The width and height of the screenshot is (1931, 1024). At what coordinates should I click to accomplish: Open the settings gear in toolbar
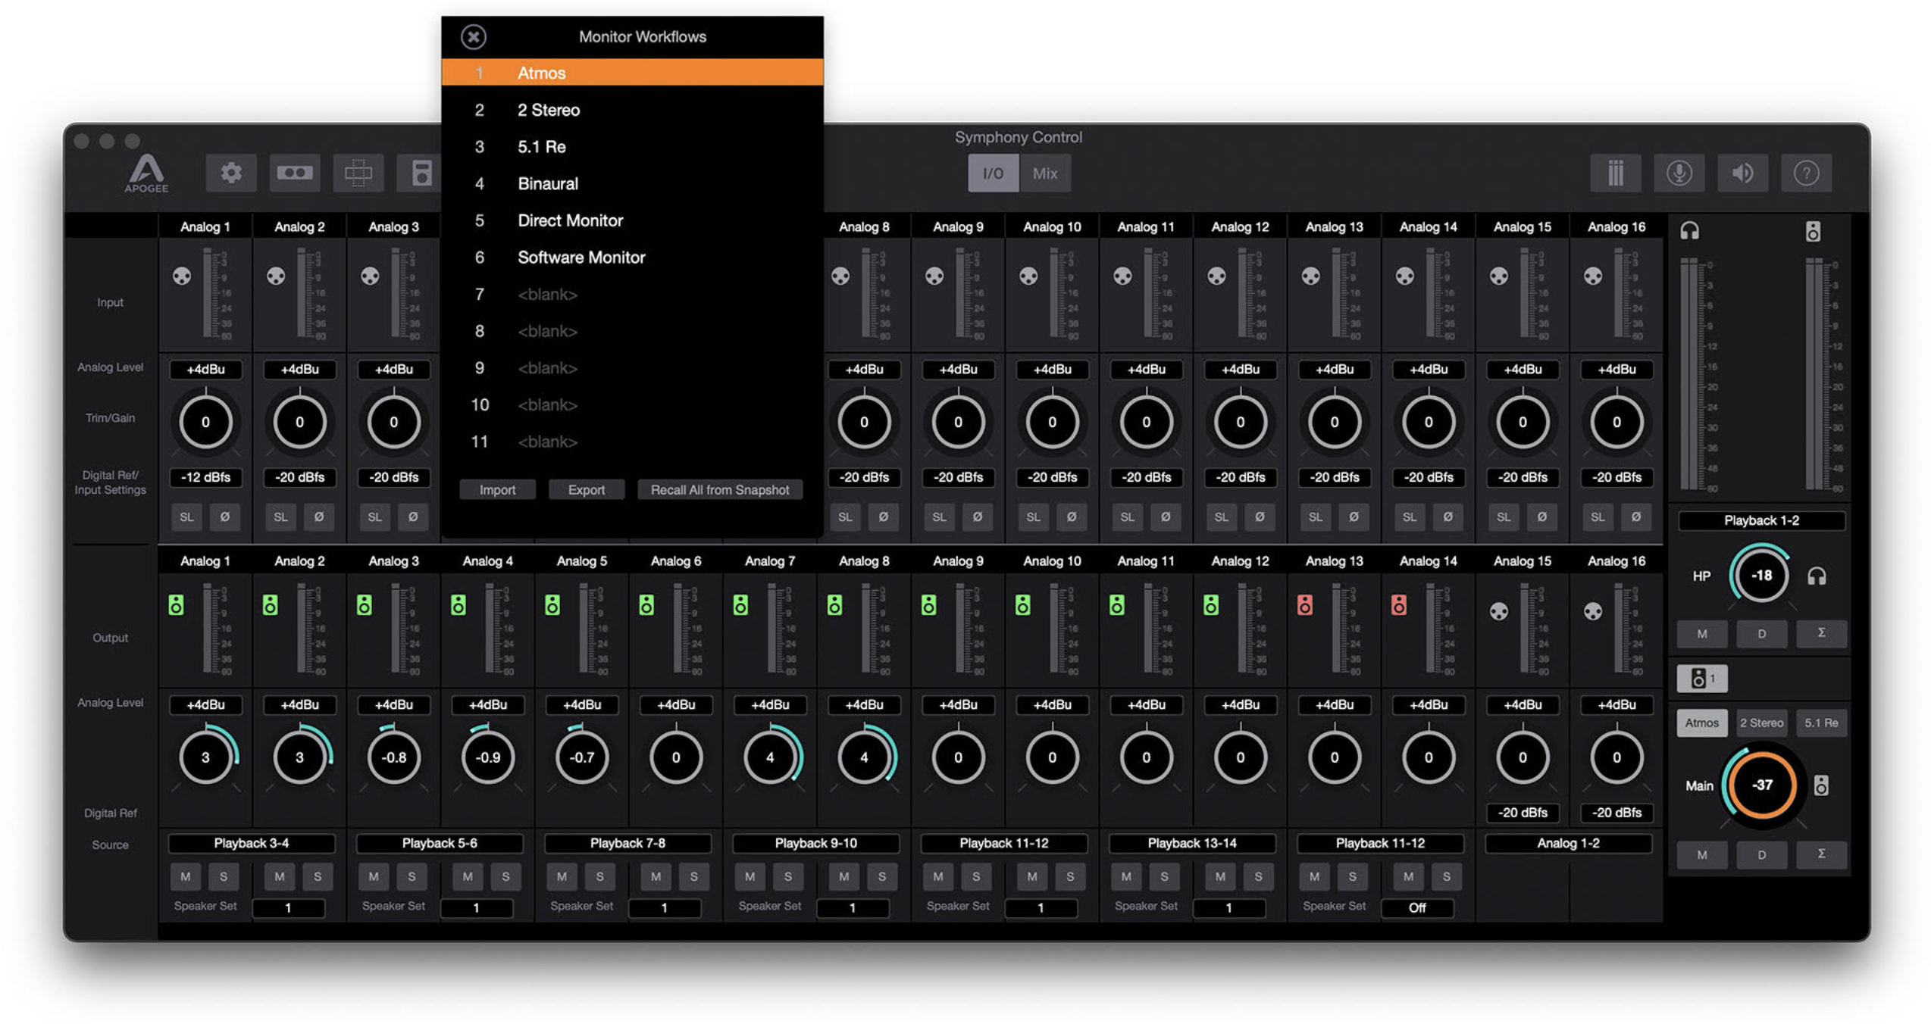231,173
